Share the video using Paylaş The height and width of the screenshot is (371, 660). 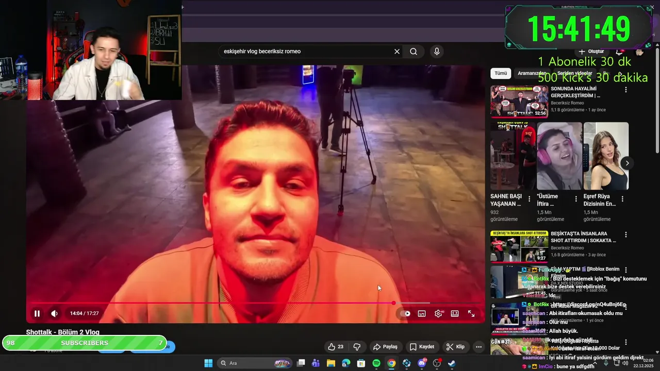386,347
